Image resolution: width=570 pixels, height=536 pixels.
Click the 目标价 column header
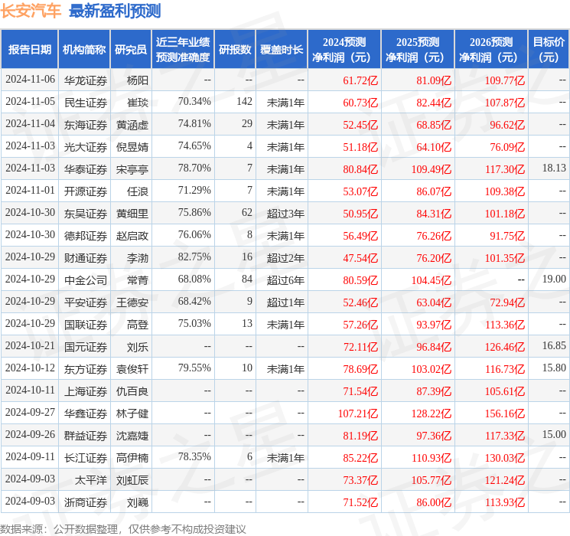(x=549, y=50)
